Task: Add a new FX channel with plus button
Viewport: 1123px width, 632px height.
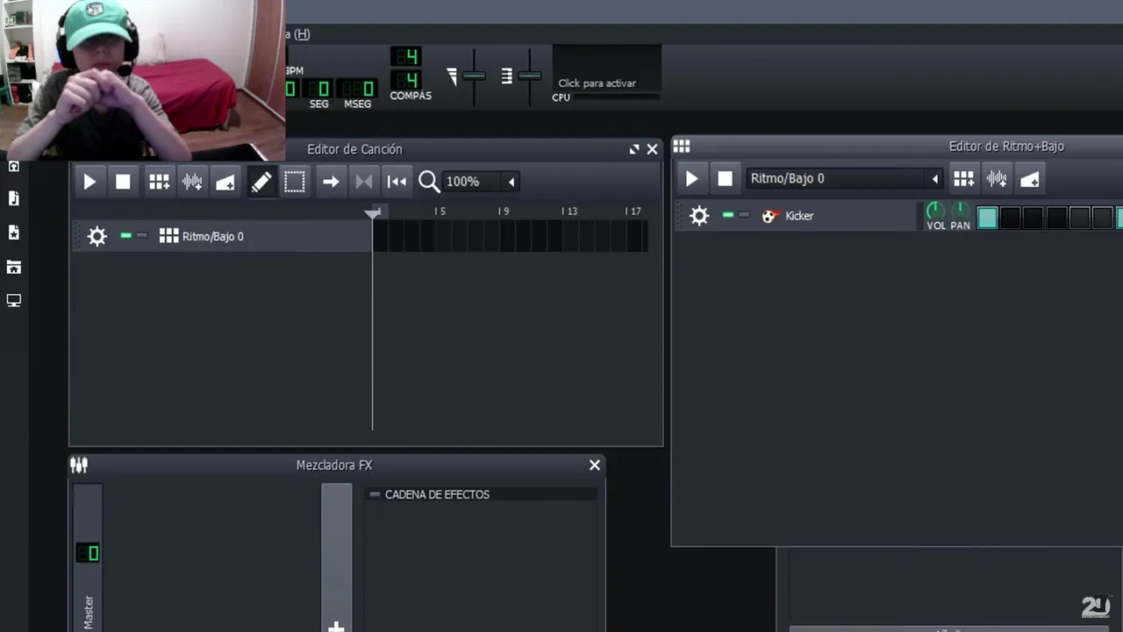Action: (x=336, y=627)
